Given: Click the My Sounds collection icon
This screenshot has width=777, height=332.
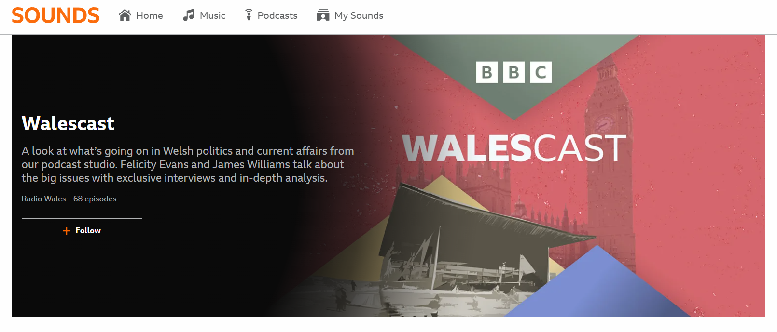Looking at the screenshot, I should [x=323, y=15].
